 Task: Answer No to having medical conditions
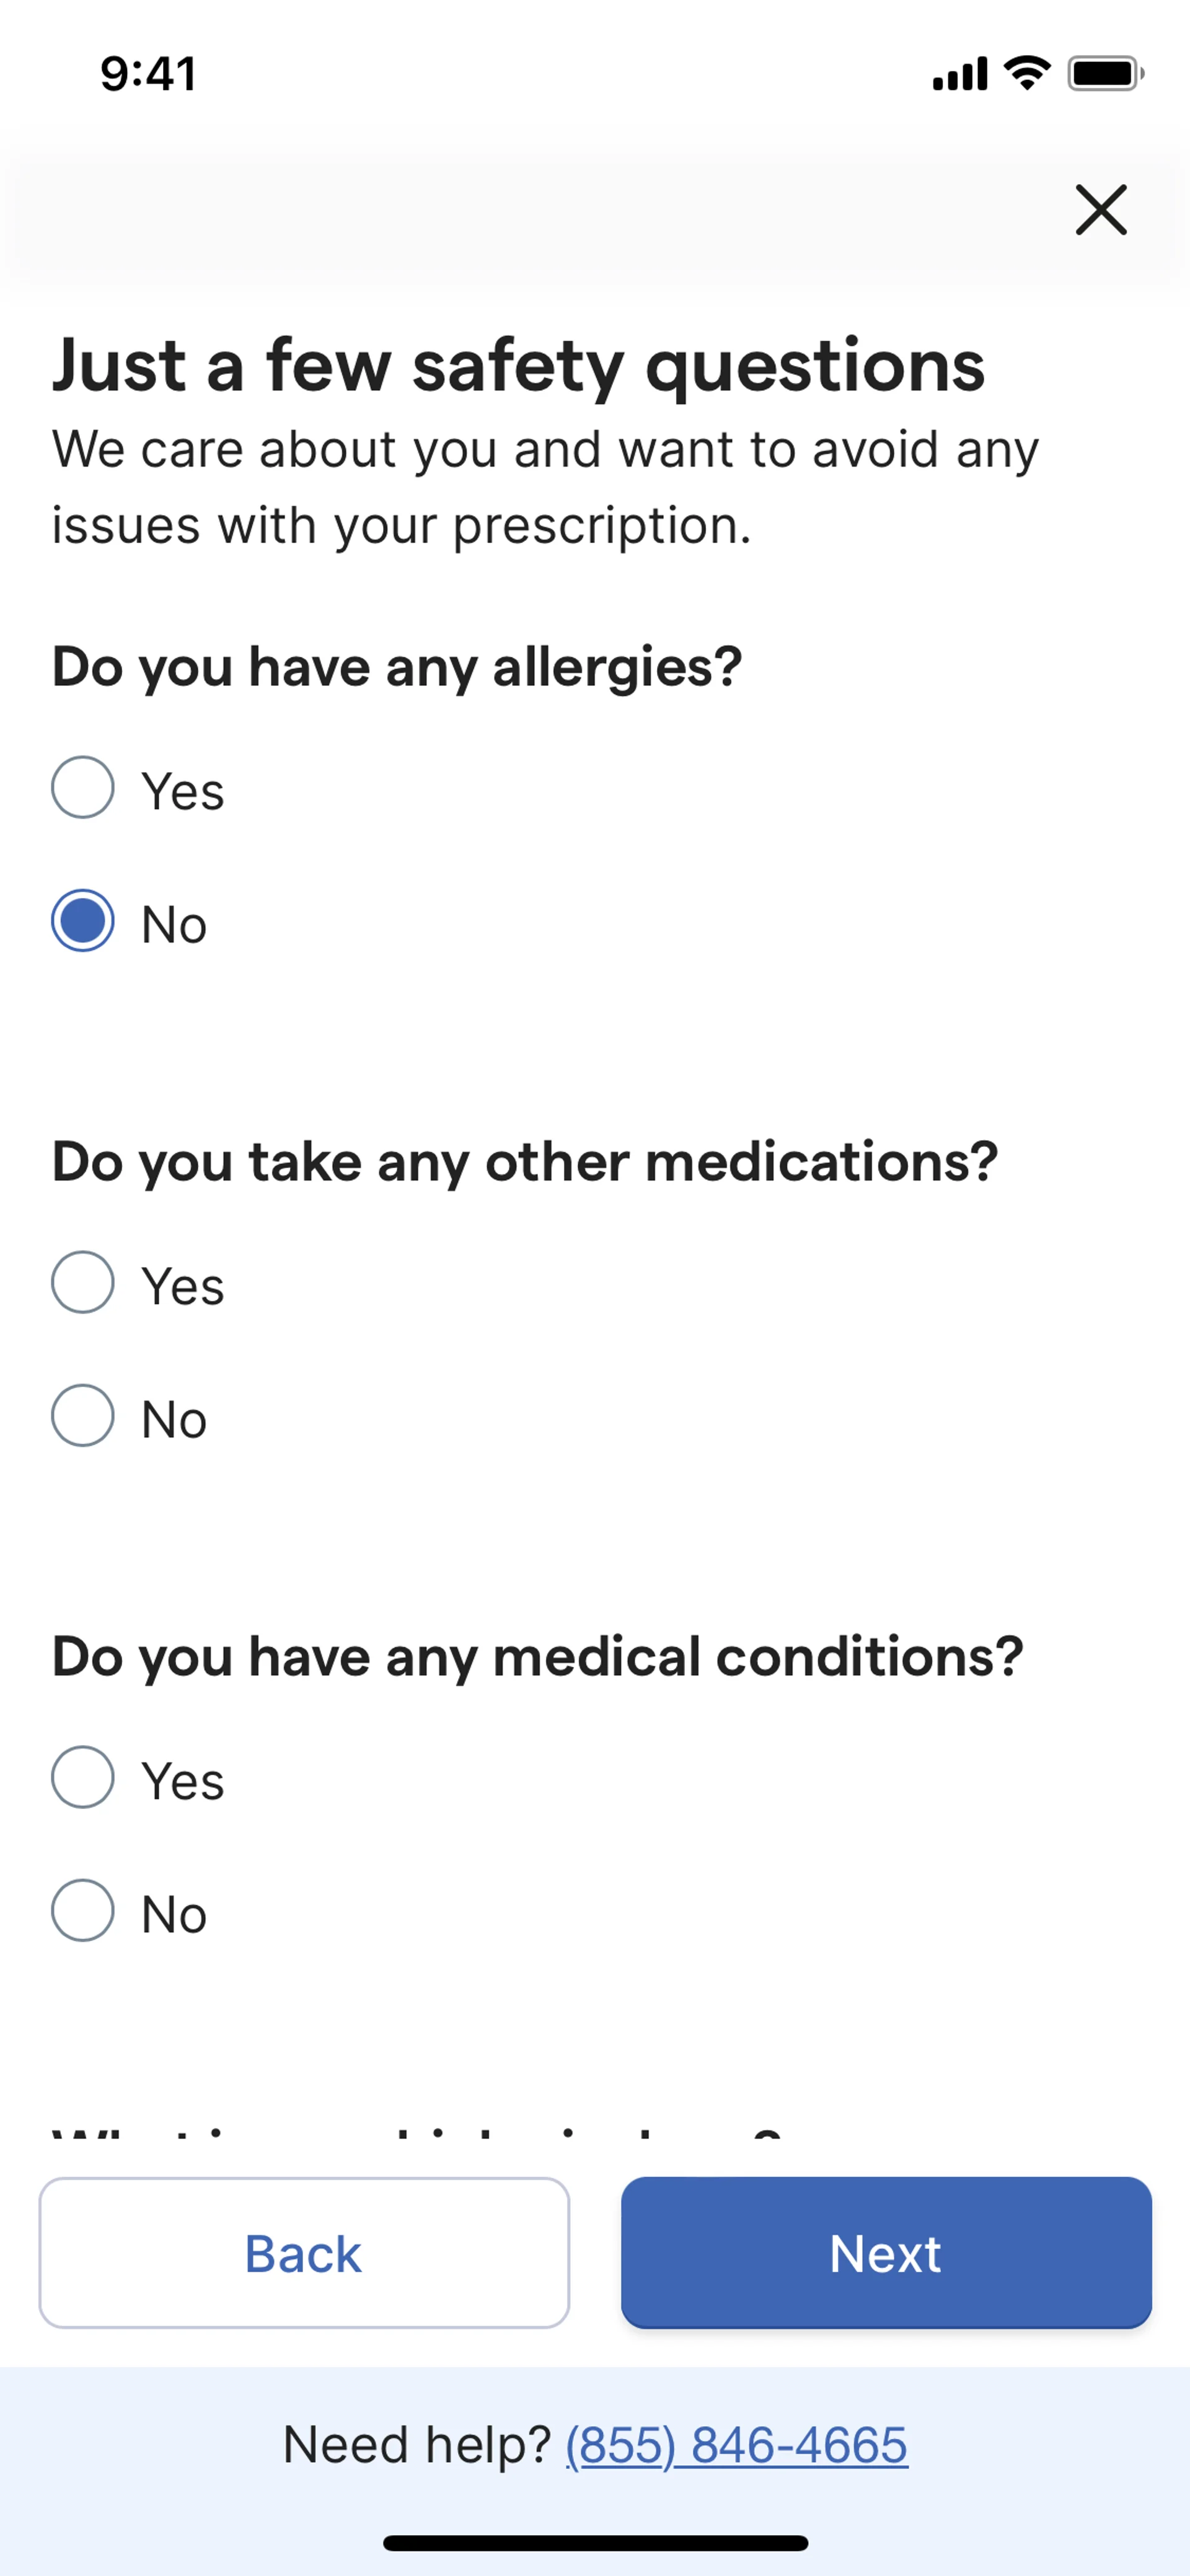pyautogui.click(x=83, y=1910)
